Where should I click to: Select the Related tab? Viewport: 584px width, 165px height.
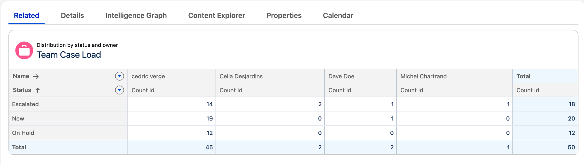[x=26, y=16]
